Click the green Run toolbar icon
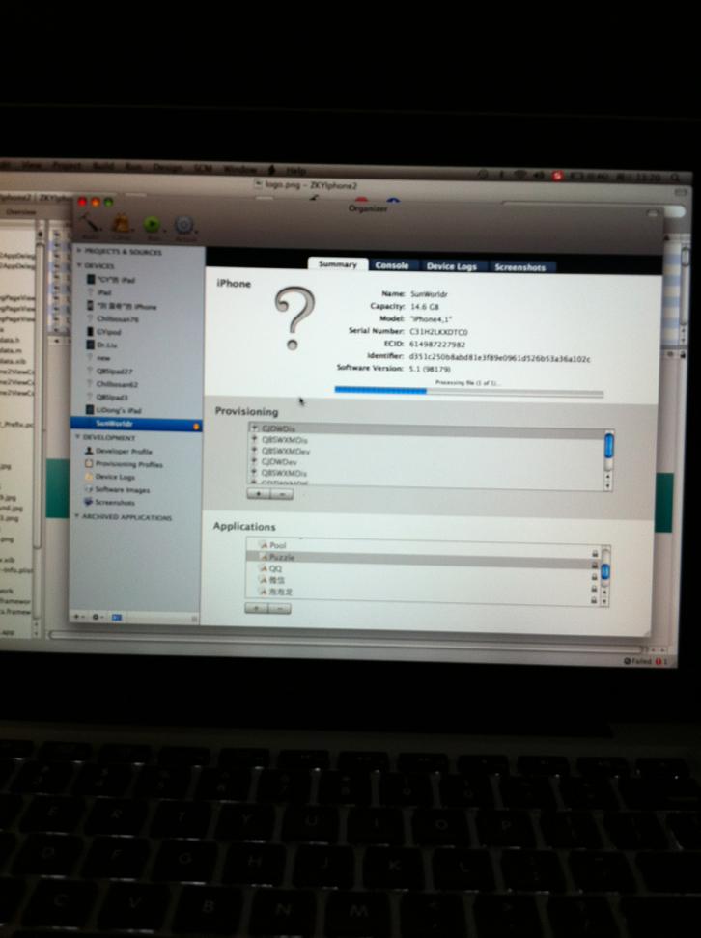 click(x=152, y=224)
